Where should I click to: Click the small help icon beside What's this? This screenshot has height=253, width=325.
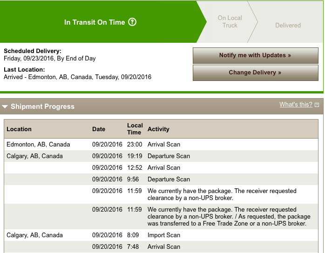point(317,105)
